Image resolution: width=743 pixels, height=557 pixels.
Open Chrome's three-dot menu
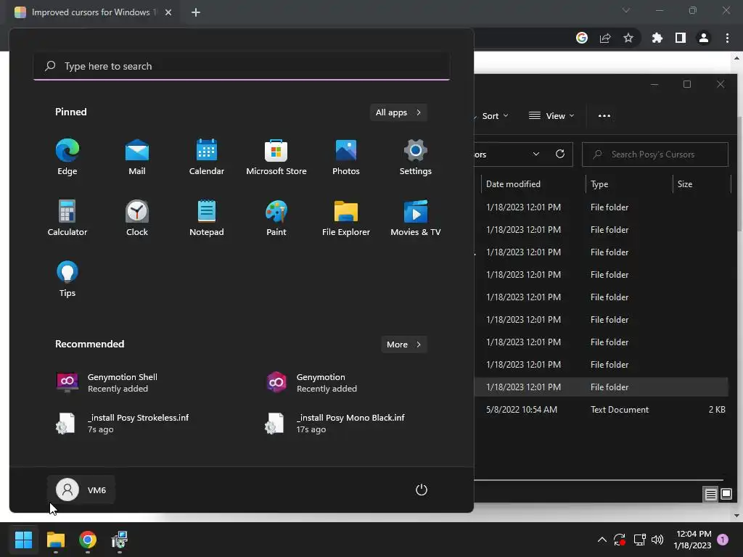click(x=727, y=38)
